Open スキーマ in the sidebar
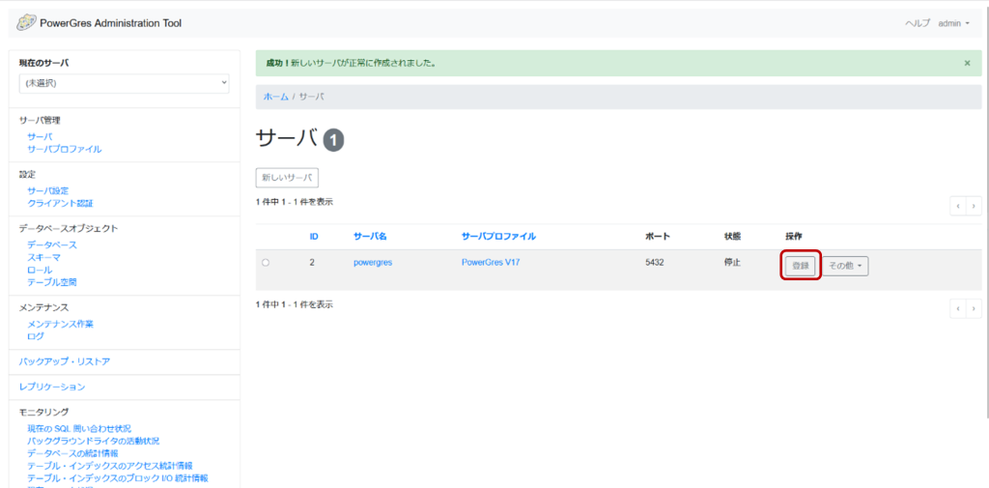Screen dimensions: 989x488 43,258
